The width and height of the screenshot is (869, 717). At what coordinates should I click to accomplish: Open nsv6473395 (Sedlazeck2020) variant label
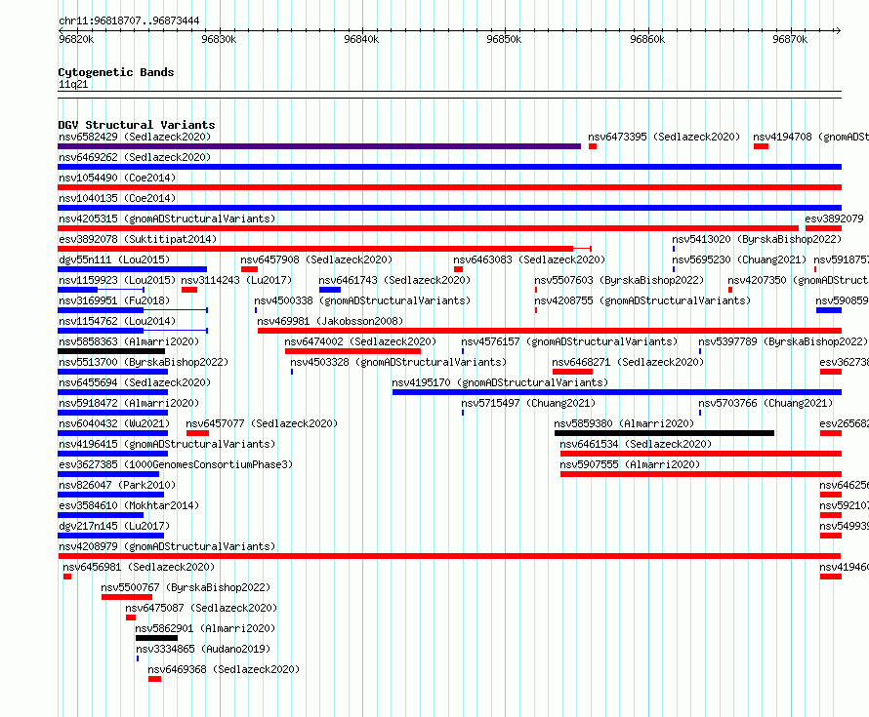(x=664, y=137)
